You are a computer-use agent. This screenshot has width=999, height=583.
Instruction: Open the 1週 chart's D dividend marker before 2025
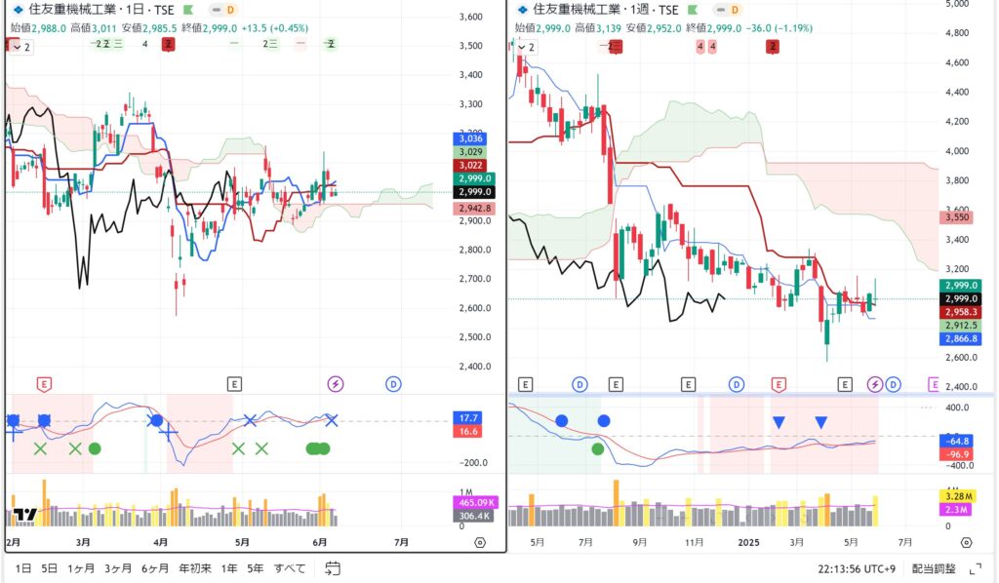(x=737, y=384)
